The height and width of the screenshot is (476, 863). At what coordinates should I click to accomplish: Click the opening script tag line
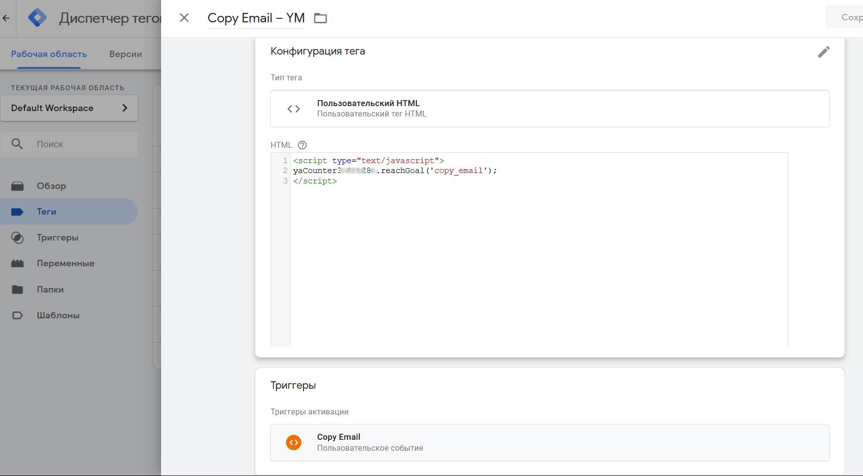click(368, 161)
